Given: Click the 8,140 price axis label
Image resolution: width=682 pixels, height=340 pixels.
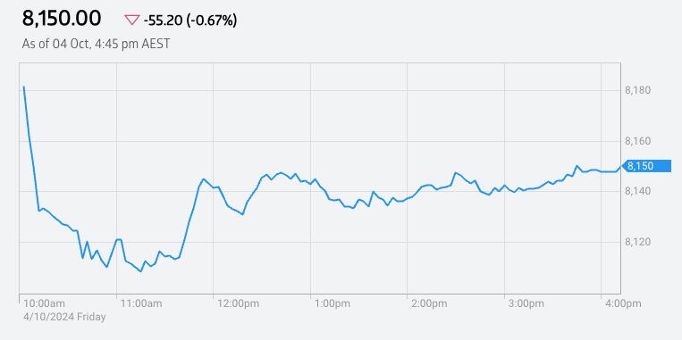Looking at the screenshot, I should click(637, 192).
